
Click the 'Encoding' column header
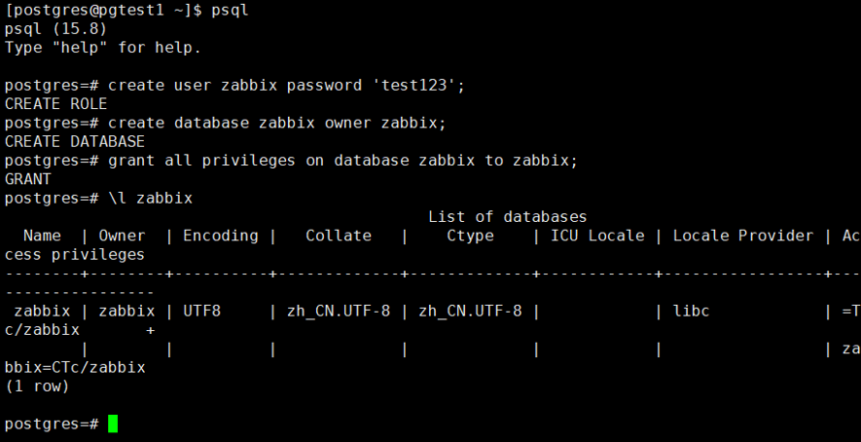[221, 236]
